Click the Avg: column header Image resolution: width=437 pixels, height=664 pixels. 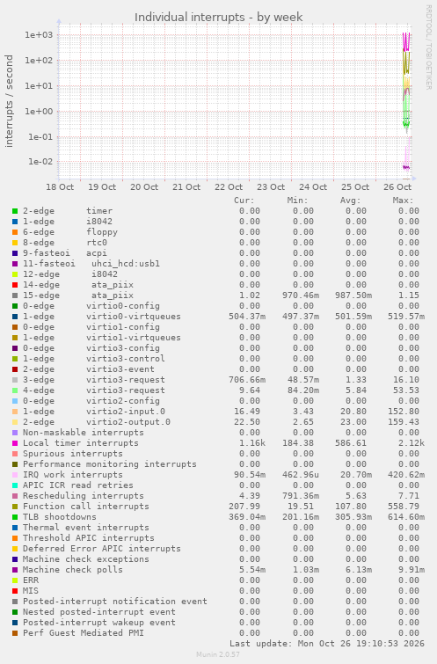[350, 201]
